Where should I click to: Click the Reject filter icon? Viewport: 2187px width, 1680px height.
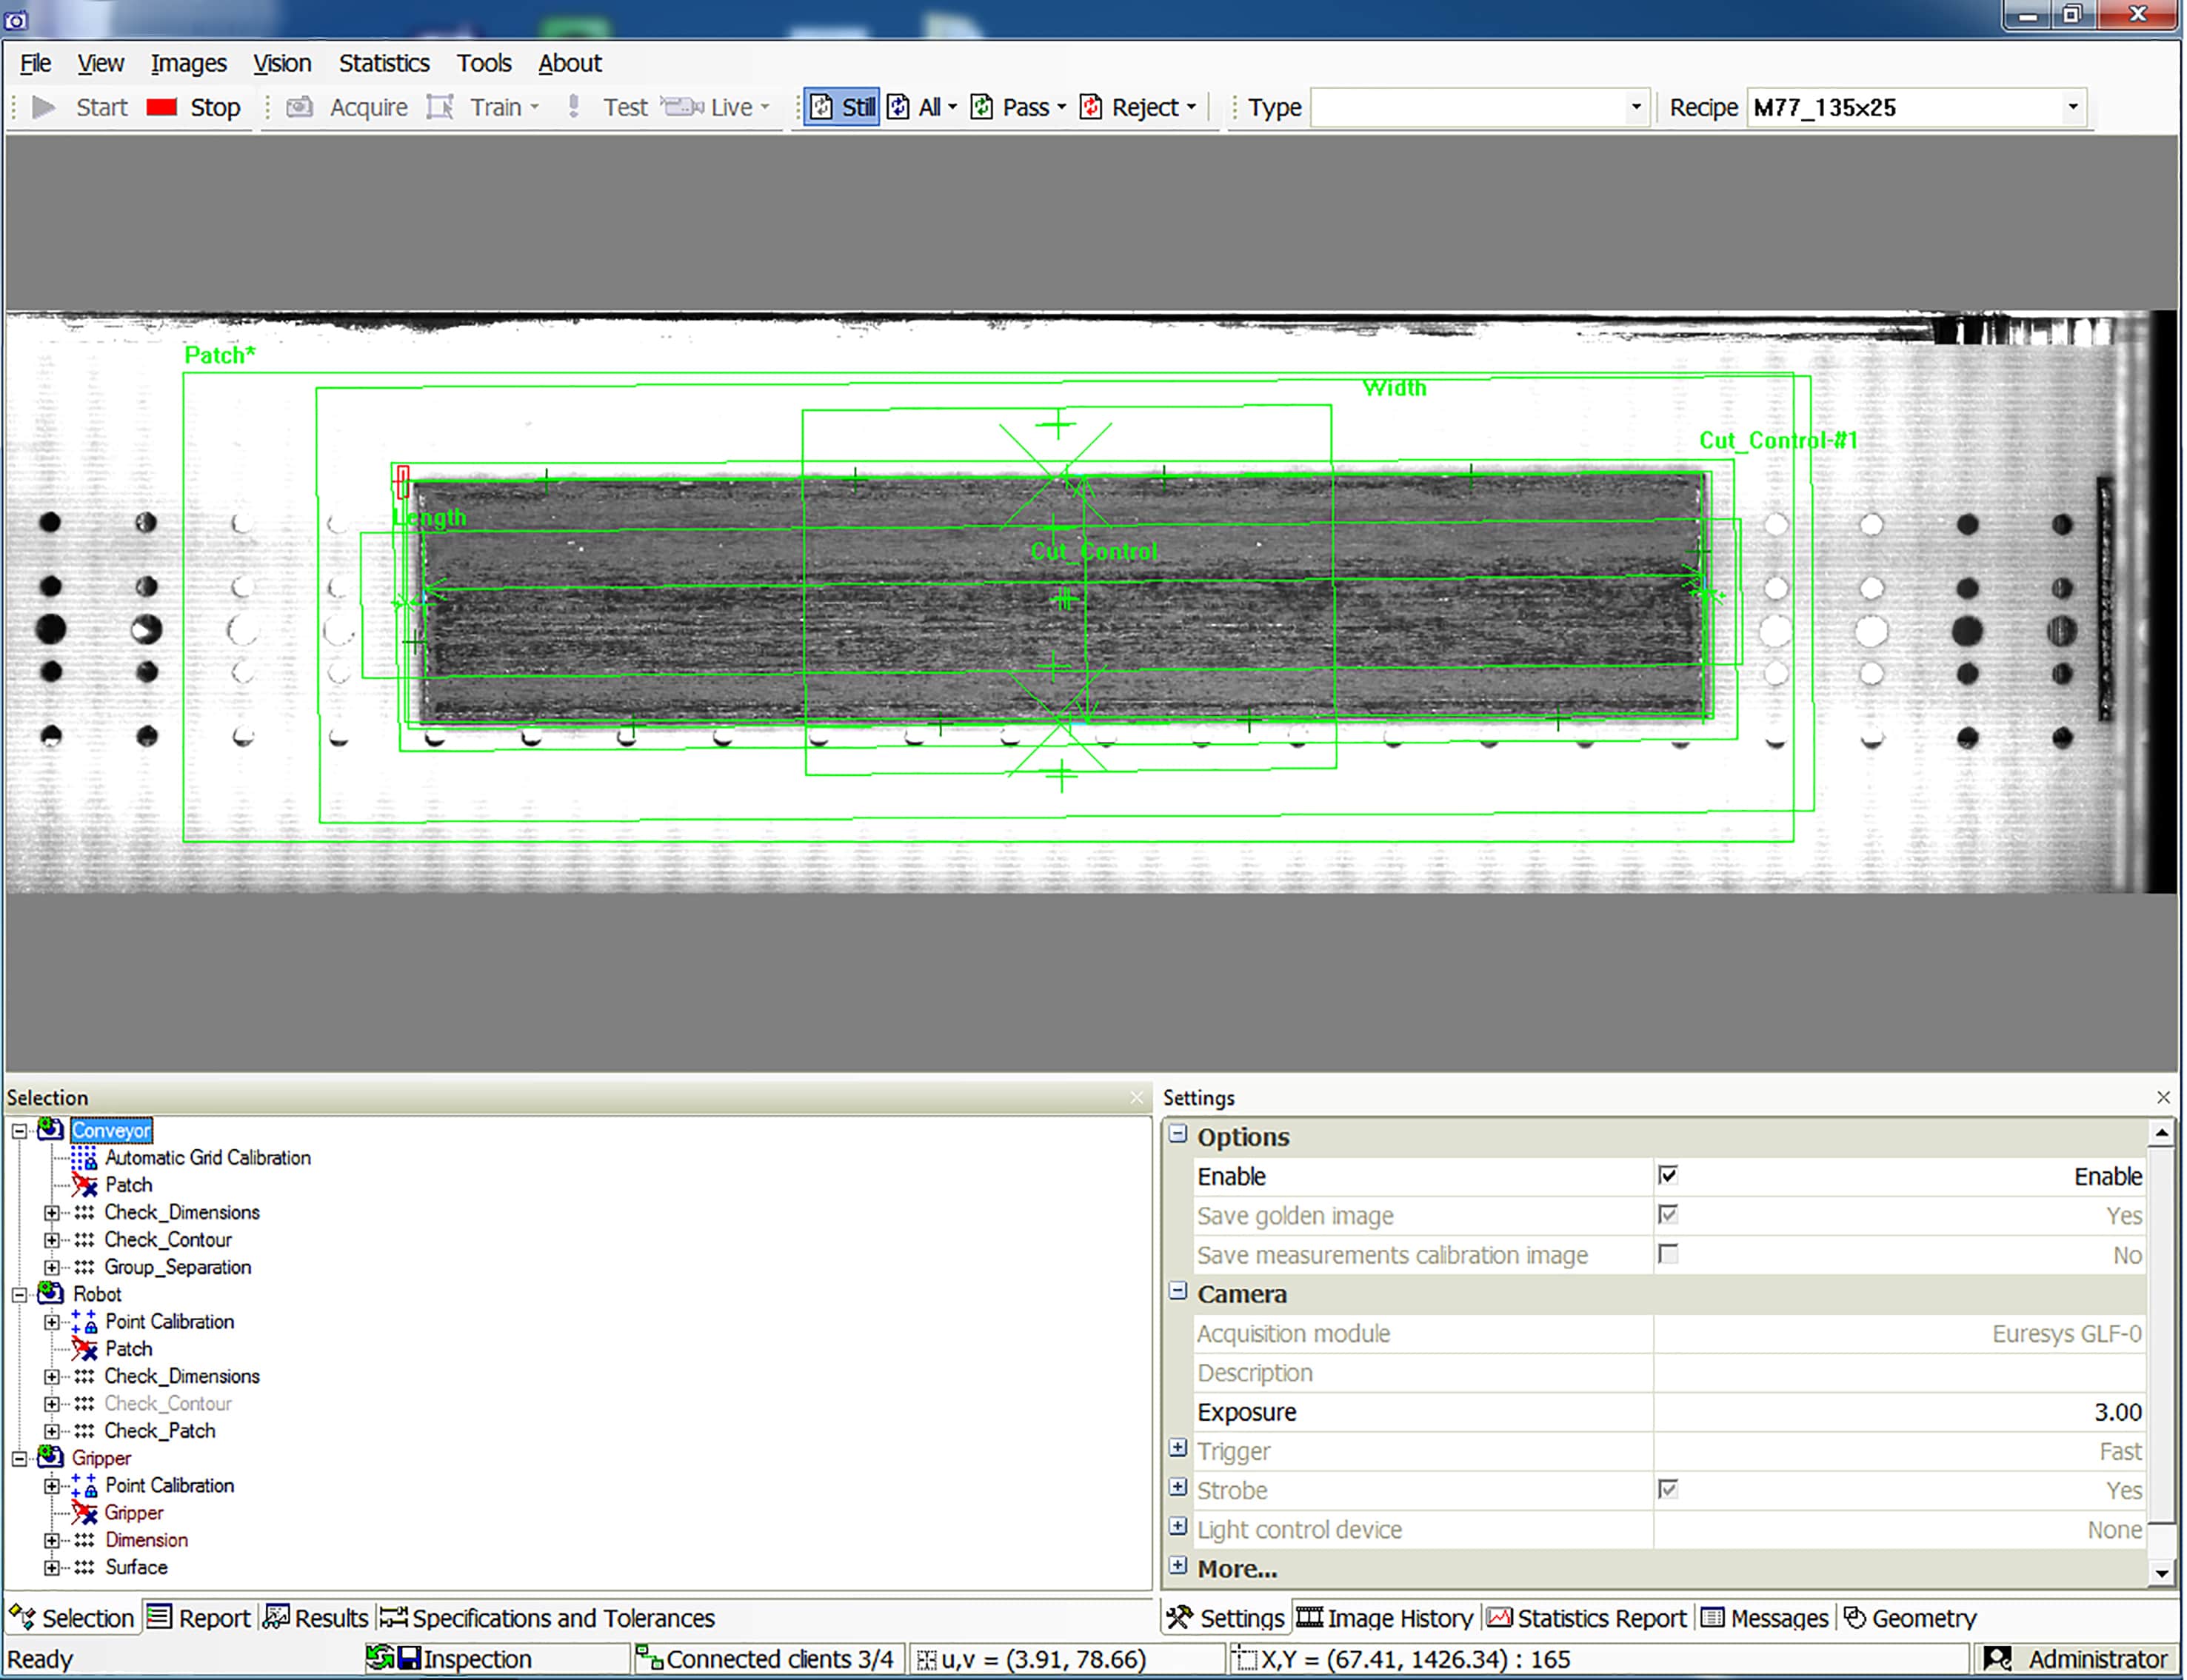point(1092,110)
